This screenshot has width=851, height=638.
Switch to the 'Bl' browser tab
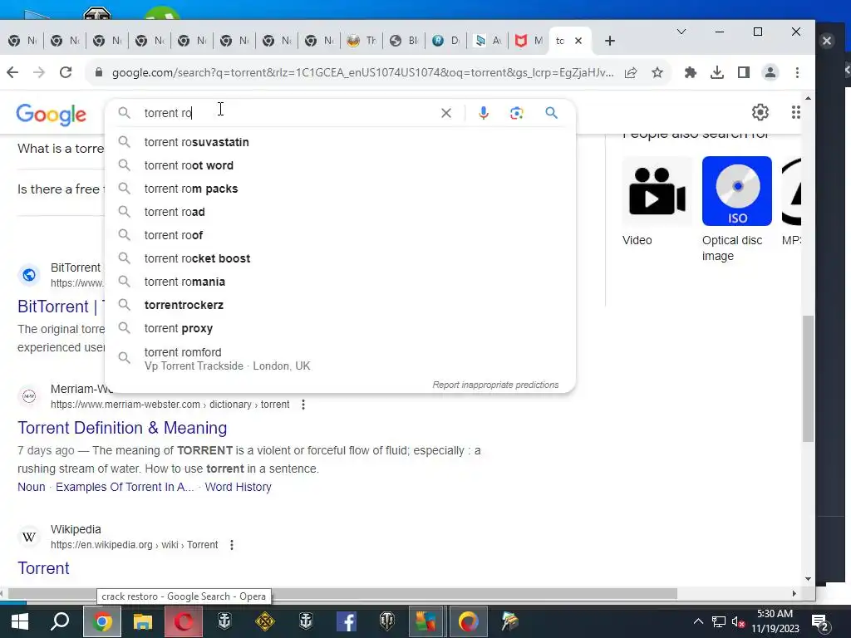tap(405, 41)
